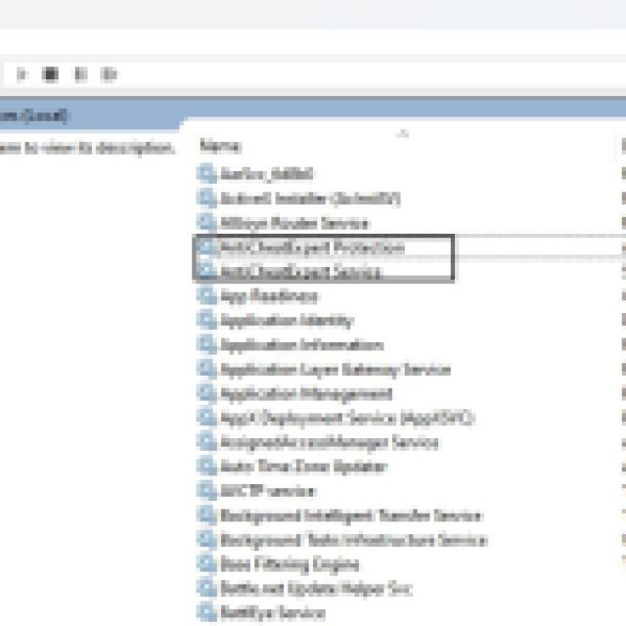
Task: Choose the Application Identity service
Action: (286, 321)
